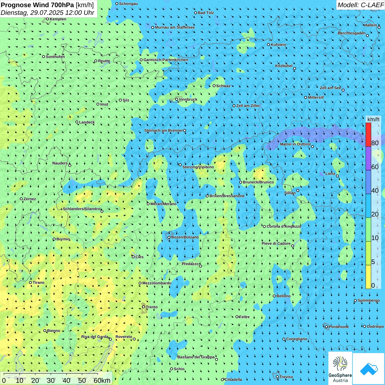Image resolution: width=385 pixels, height=385 pixels.
Task: Click the 'Kufstein' label
Action: click(x=279, y=45)
